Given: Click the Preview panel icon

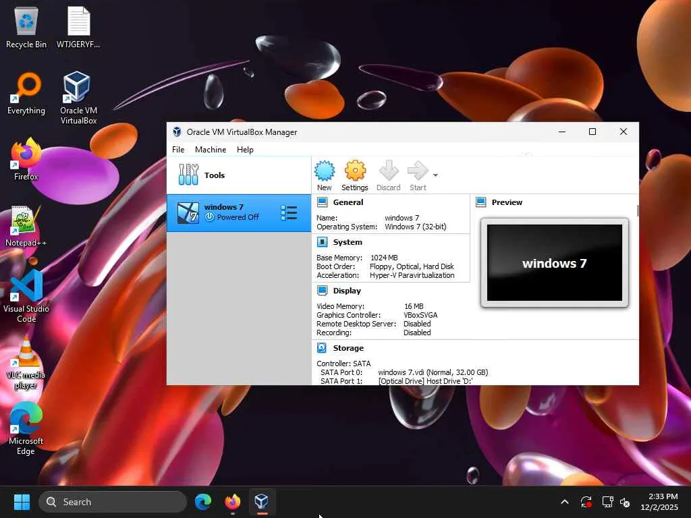Looking at the screenshot, I should point(480,202).
